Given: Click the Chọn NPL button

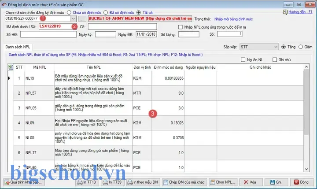Looking at the screenshot, I should (x=223, y=182).
